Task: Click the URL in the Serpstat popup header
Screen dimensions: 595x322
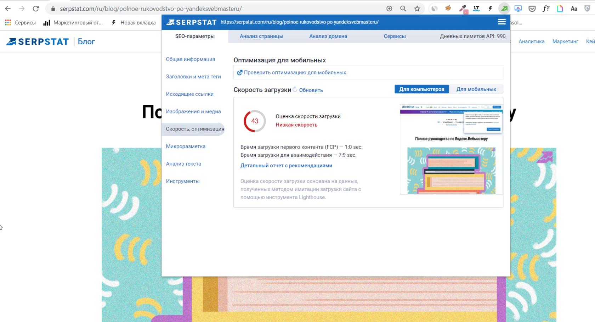Action: click(x=299, y=22)
